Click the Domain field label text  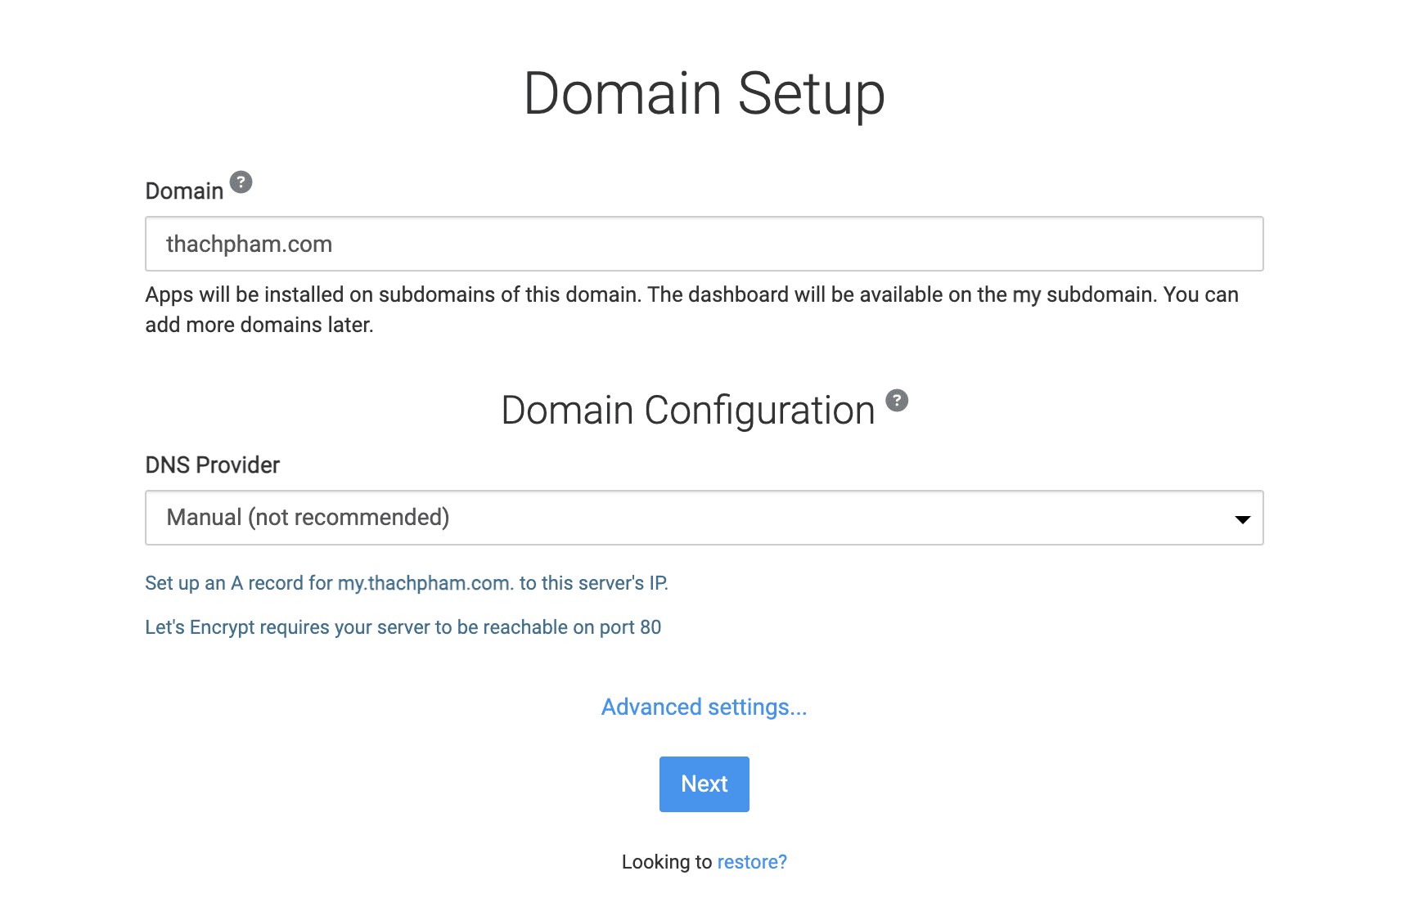pos(184,191)
